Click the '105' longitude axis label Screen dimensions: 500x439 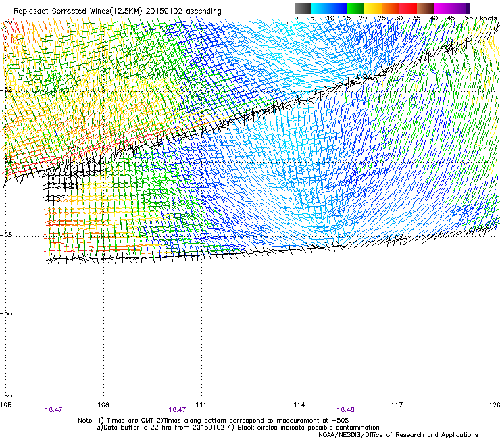click(x=5, y=405)
